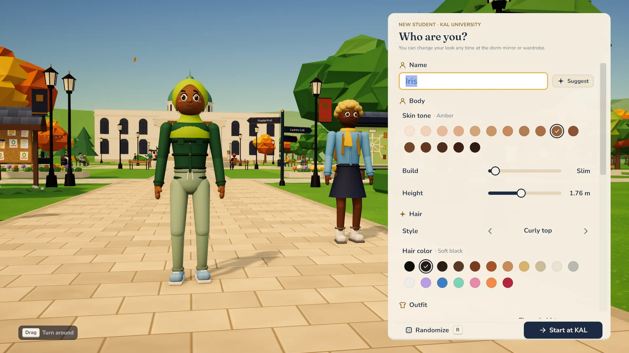629x353 pixels.
Task: Select white hair color swatch in second row
Action: (x=409, y=283)
